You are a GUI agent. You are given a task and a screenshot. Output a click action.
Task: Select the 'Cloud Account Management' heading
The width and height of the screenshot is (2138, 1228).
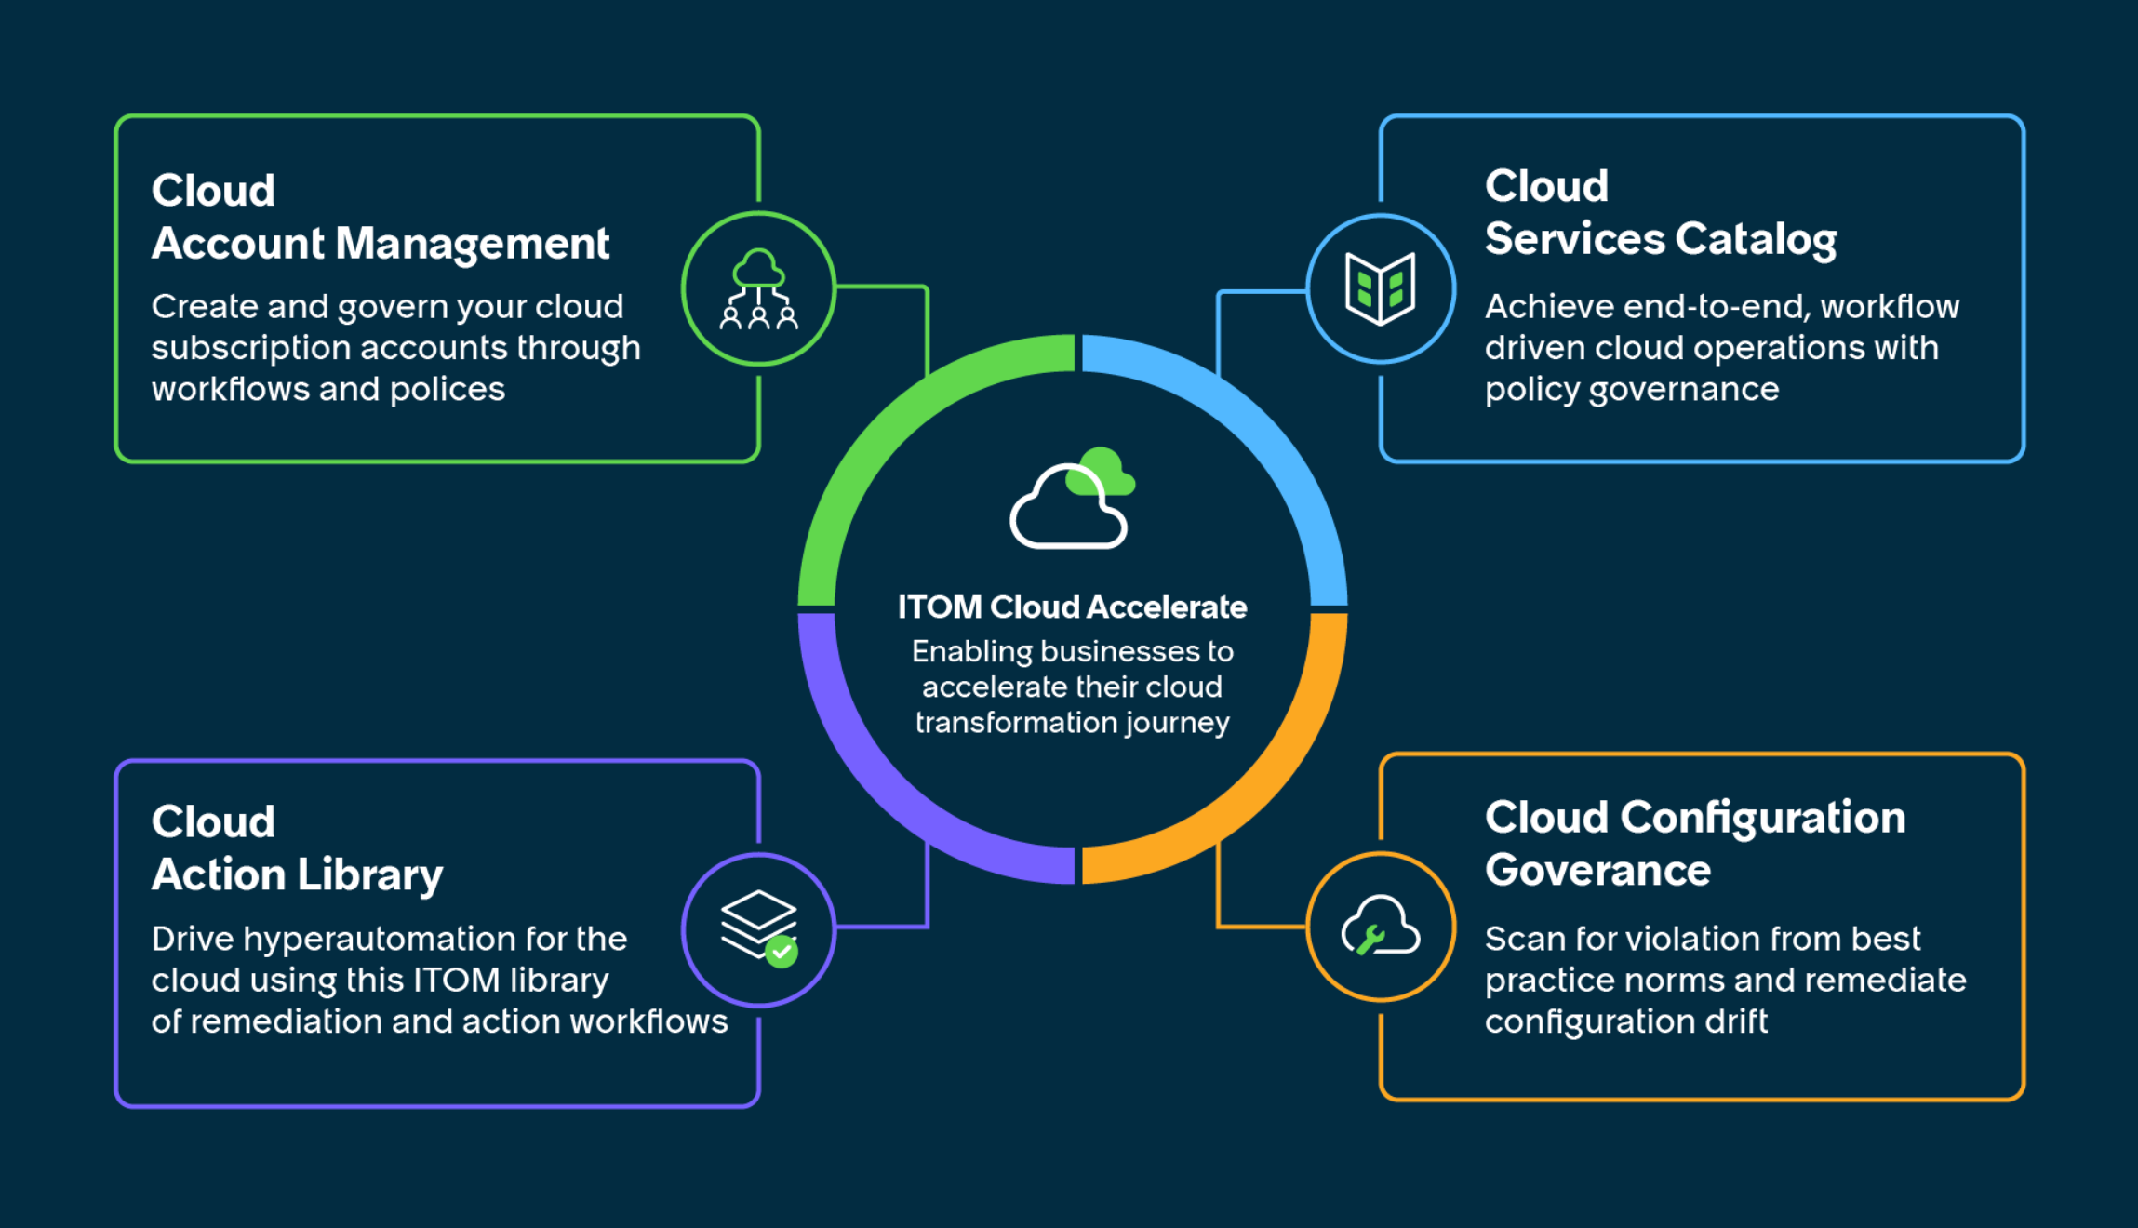pos(380,217)
